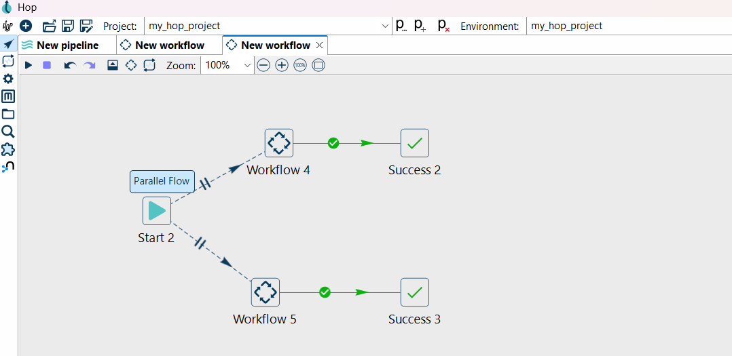The width and height of the screenshot is (732, 356).
Task: Open the metadata perspective in sidebar
Action: [x=8, y=96]
